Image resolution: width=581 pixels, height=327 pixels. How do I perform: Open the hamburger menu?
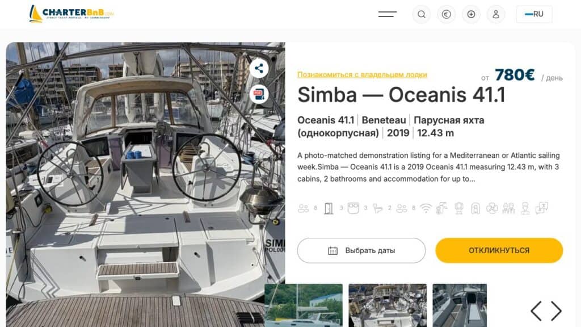[x=387, y=14]
